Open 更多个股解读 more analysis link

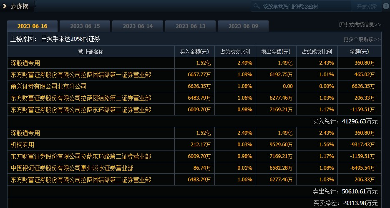click(x=362, y=39)
